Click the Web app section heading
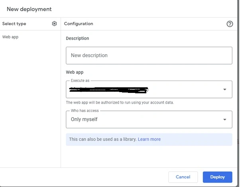The image size is (240, 187). [x=75, y=72]
